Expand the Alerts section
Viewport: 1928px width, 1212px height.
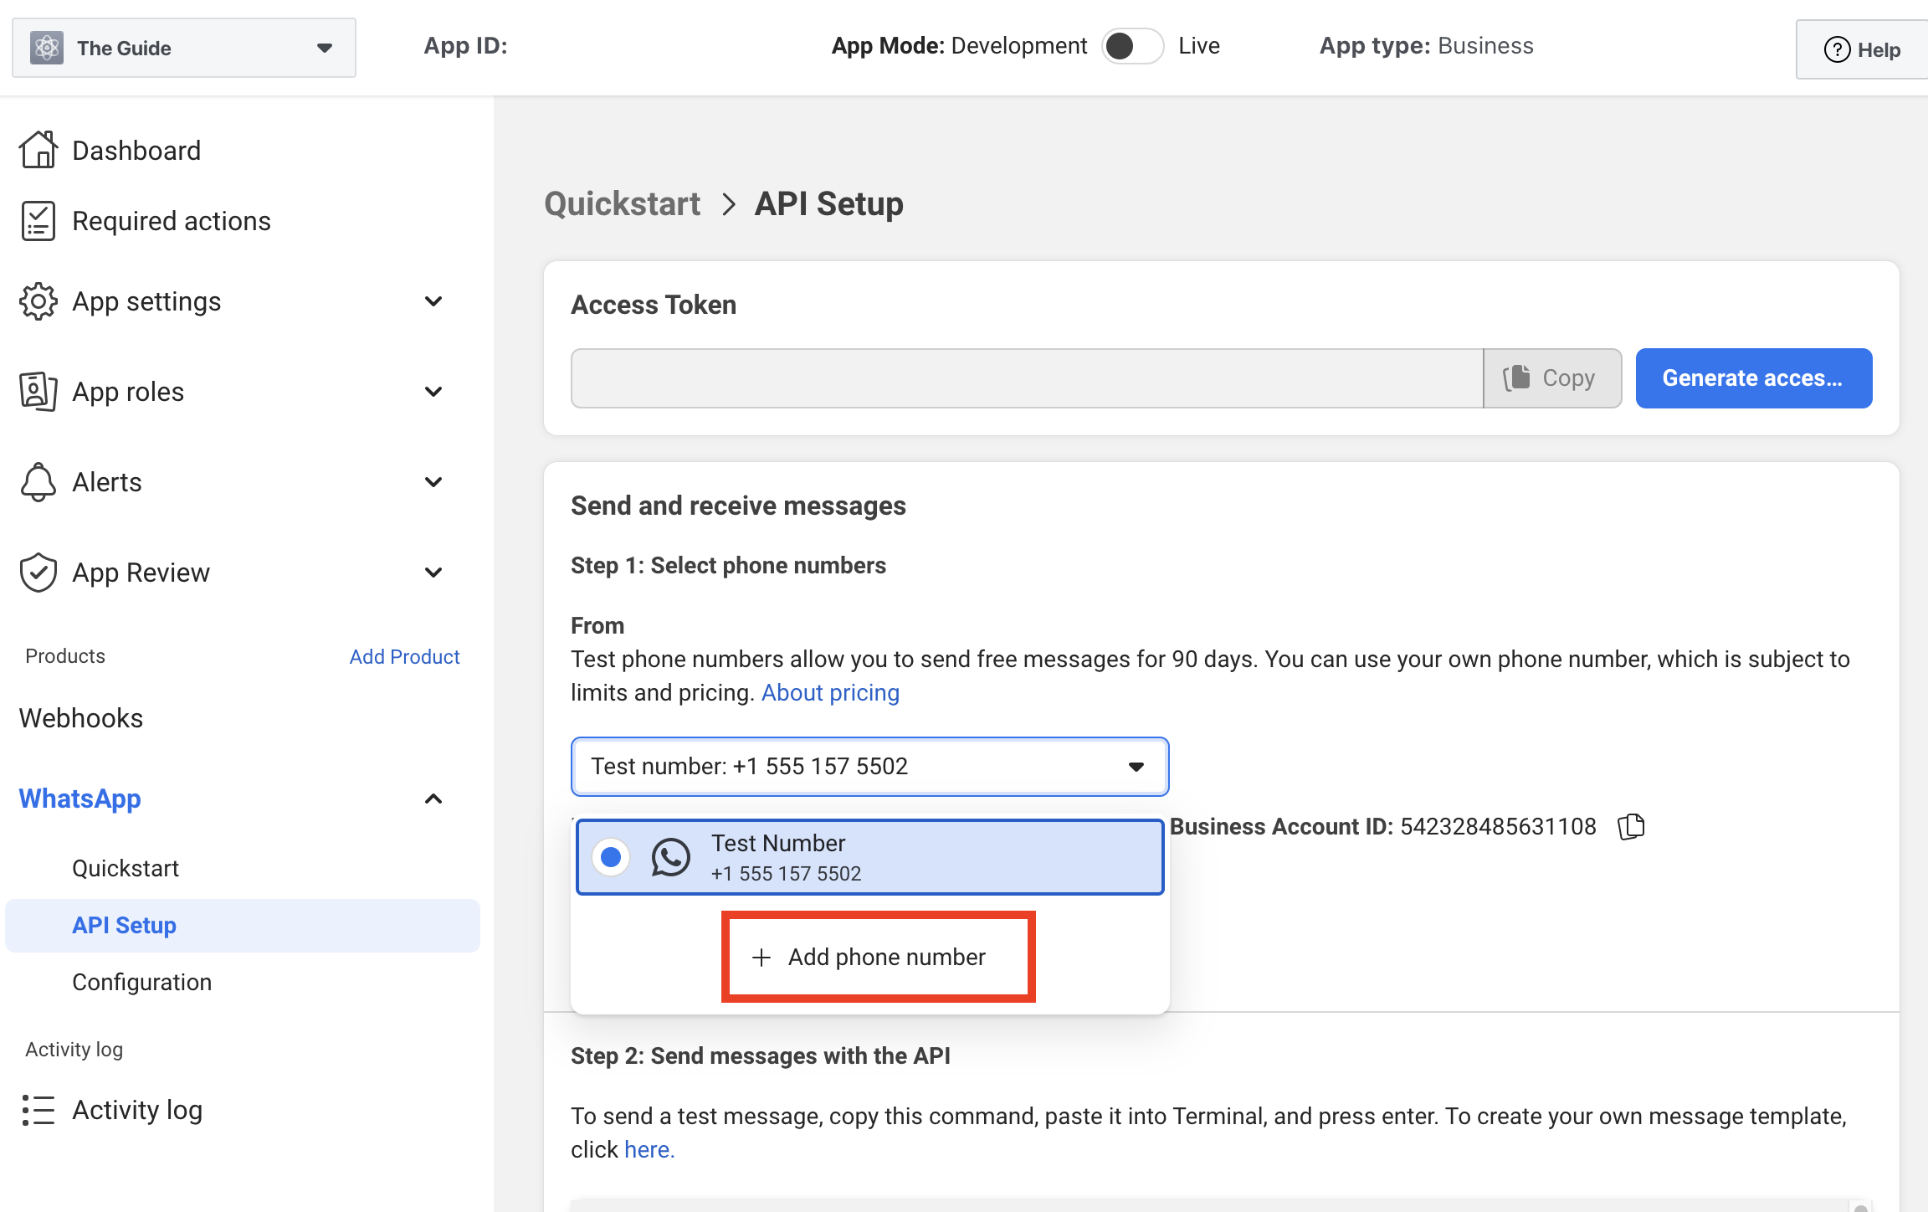(433, 482)
